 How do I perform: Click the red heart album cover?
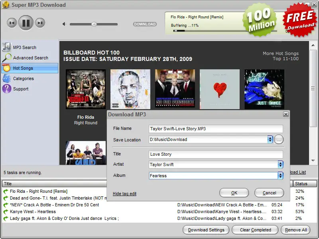click(x=220, y=89)
